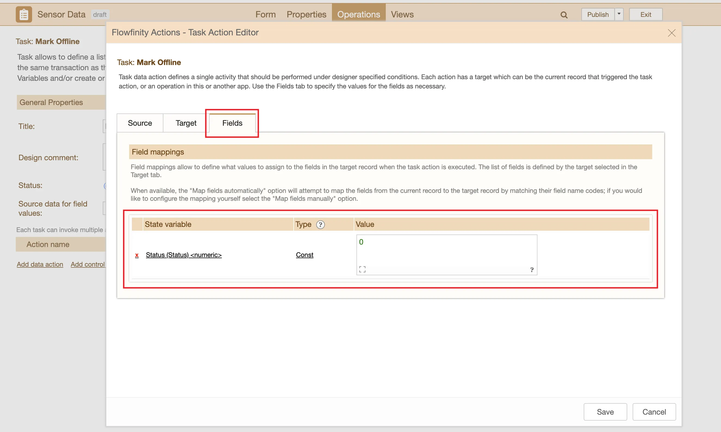Open the Publish dropdown arrow
This screenshot has width=721, height=432.
[x=619, y=14]
